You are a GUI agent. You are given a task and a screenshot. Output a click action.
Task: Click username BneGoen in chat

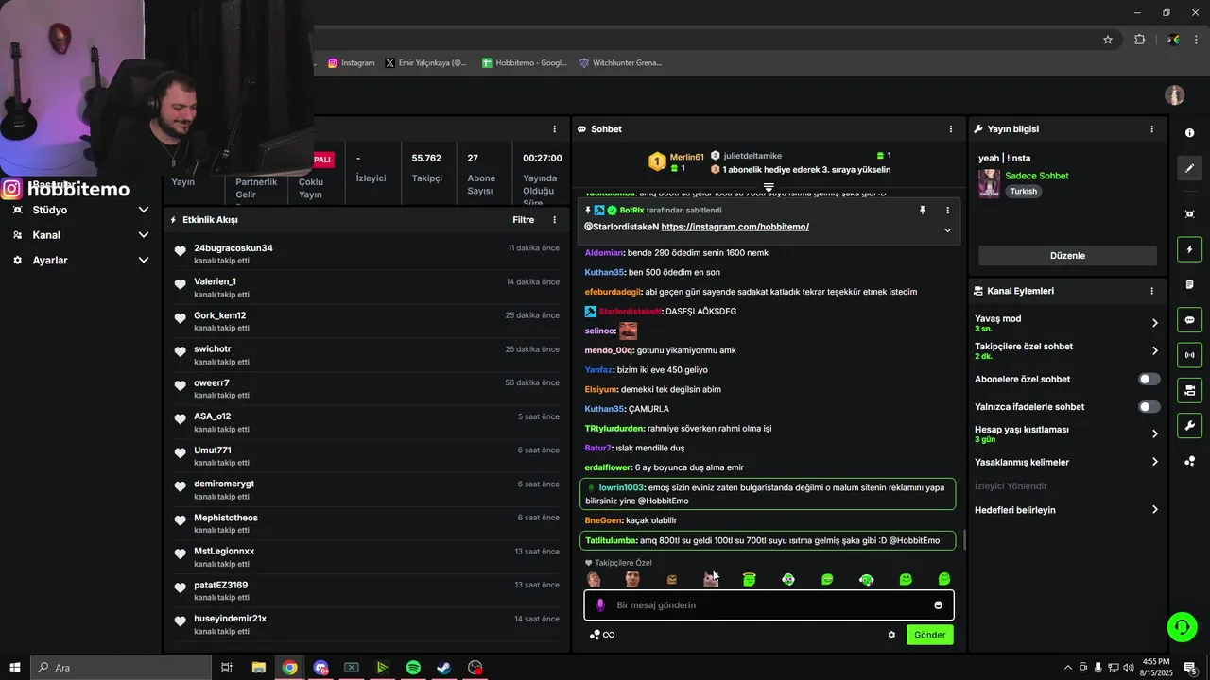click(603, 520)
